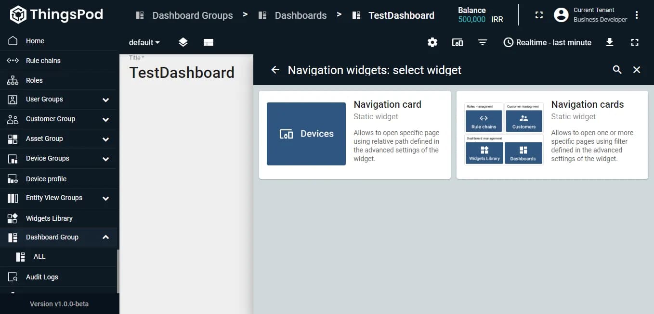Open the filters icon in toolbar
The width and height of the screenshot is (654, 314).
coord(482,42)
